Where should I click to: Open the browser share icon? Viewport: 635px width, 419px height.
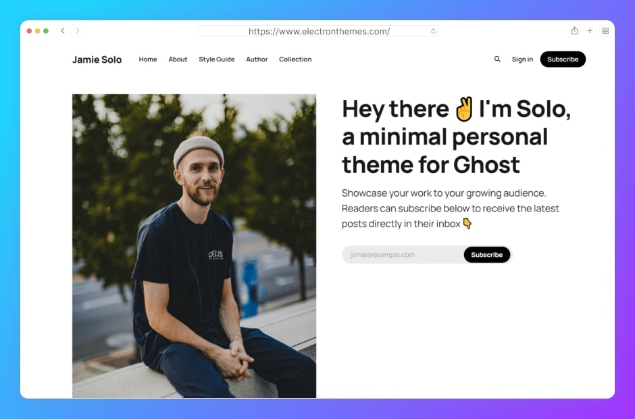pyautogui.click(x=574, y=31)
